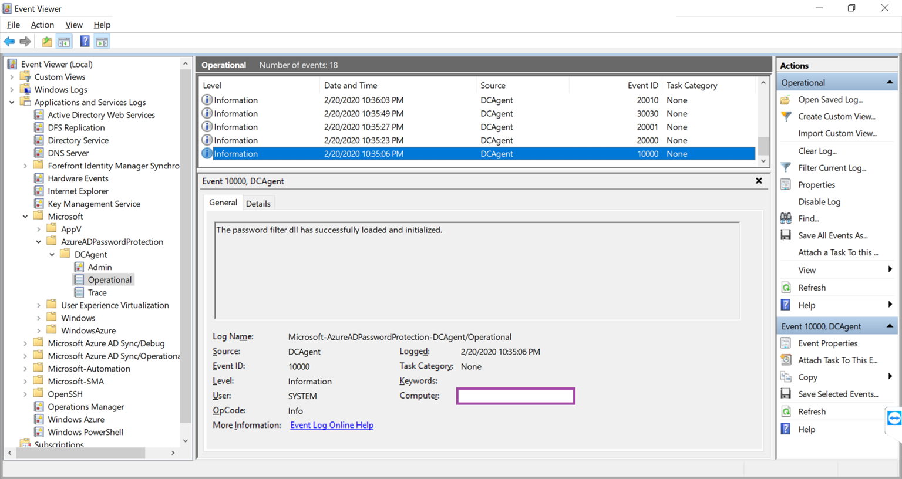Toggle the Show/Hide Action Pane toolbar icon
The width and height of the screenshot is (902, 479).
click(x=102, y=42)
